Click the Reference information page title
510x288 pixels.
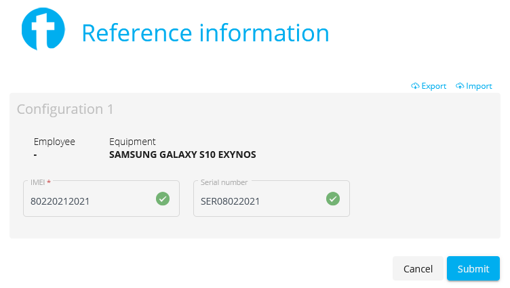coord(205,33)
